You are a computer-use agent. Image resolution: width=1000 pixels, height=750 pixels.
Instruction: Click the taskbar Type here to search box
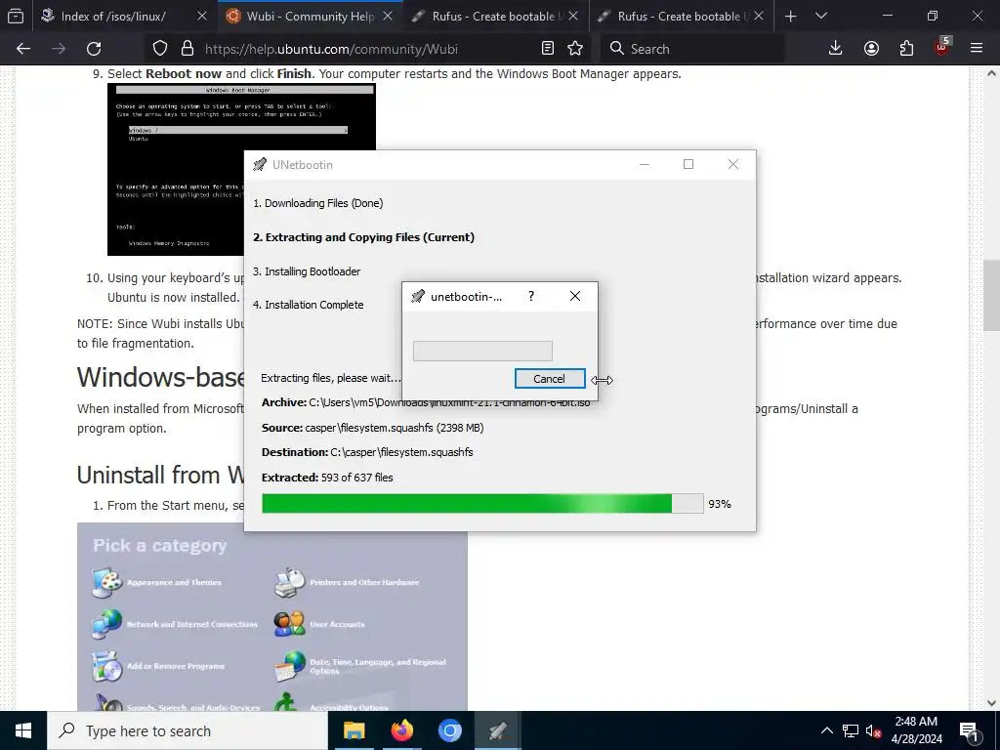(x=187, y=730)
